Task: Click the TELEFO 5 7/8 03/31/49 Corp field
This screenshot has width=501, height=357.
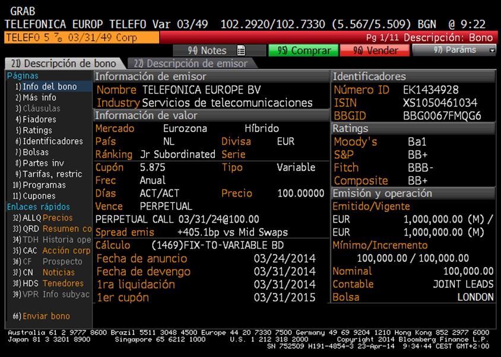Action: (82, 38)
